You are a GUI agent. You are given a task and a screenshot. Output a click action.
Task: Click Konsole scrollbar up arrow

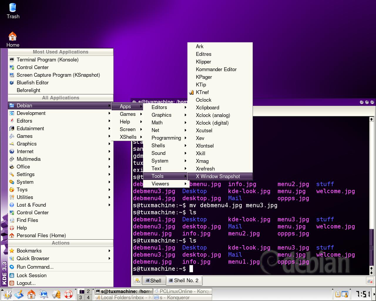click(x=371, y=119)
